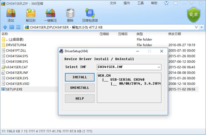The width and height of the screenshot is (206, 135).
Task: Click the 2015-11-02 09:56 date cell
Action: (182, 89)
